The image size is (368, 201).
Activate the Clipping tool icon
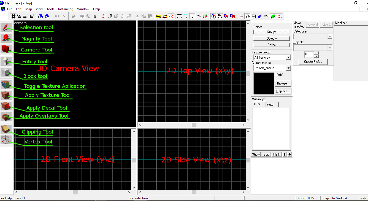[x=6, y=129]
